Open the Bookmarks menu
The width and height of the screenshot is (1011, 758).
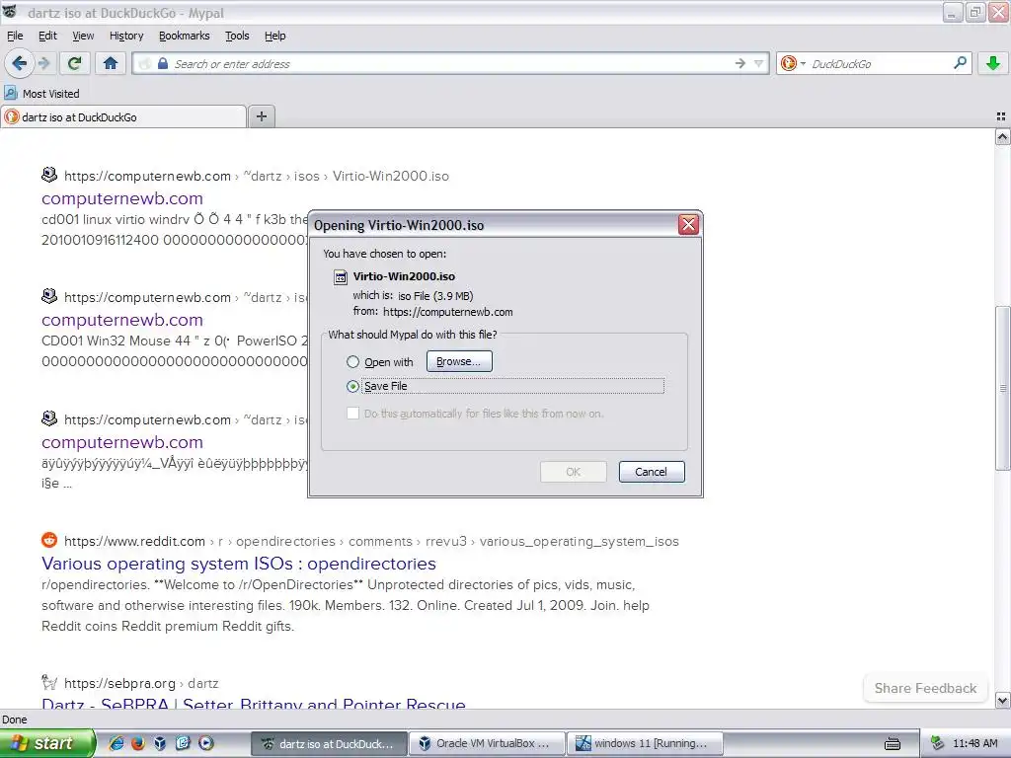tap(185, 36)
